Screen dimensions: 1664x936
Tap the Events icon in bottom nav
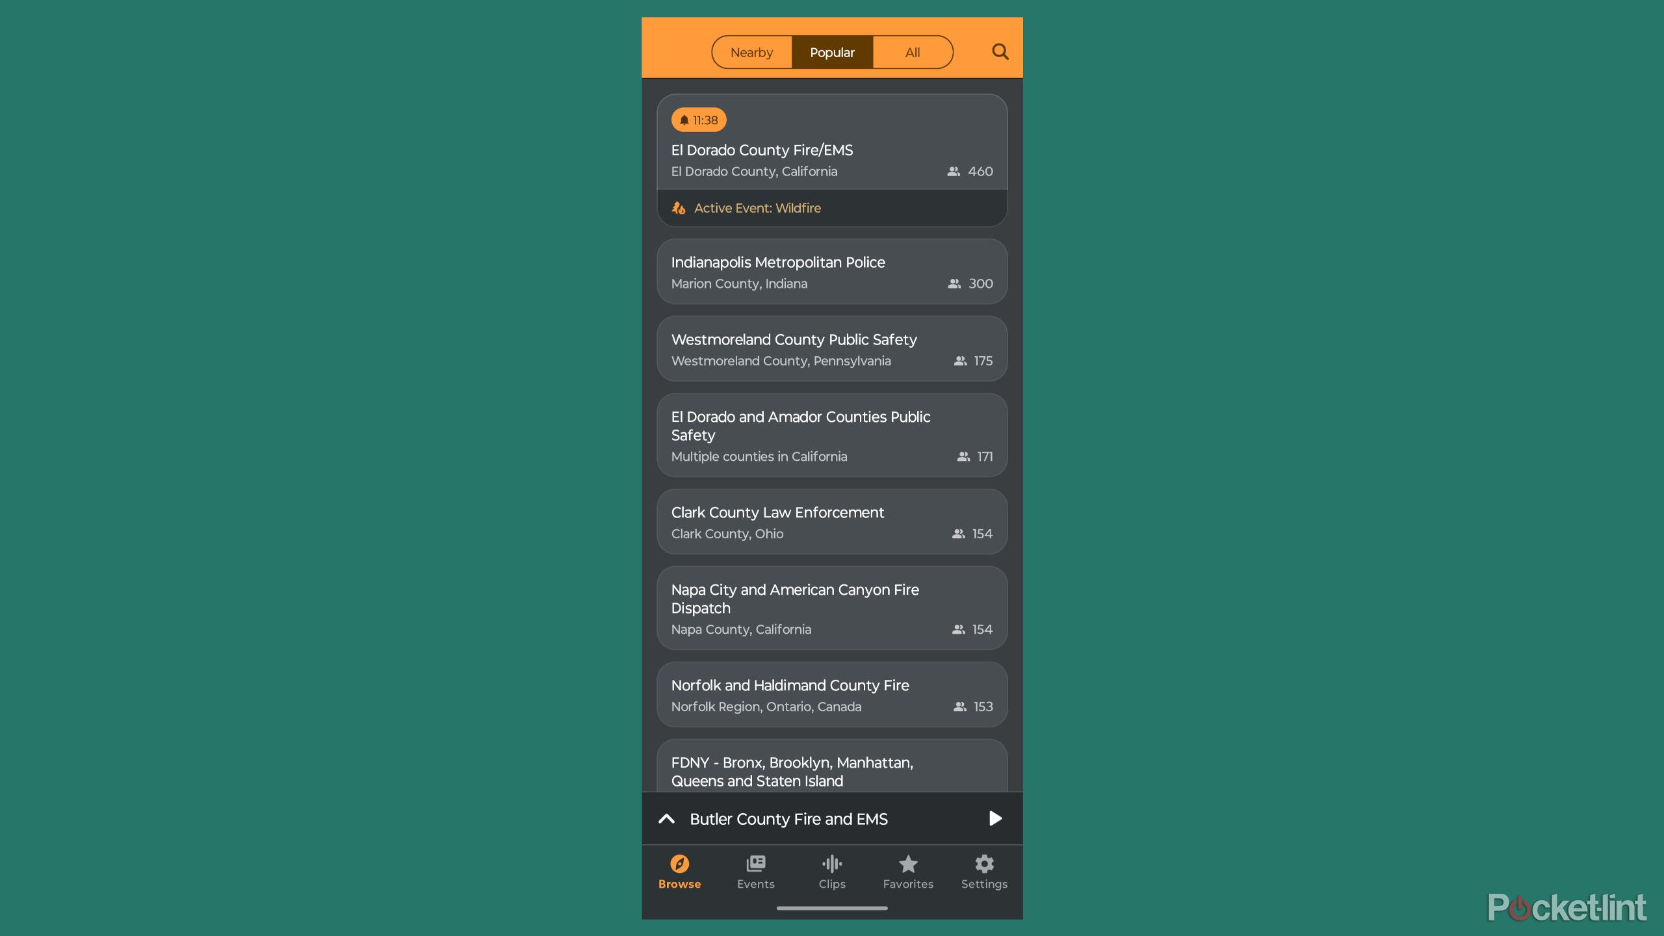click(755, 872)
